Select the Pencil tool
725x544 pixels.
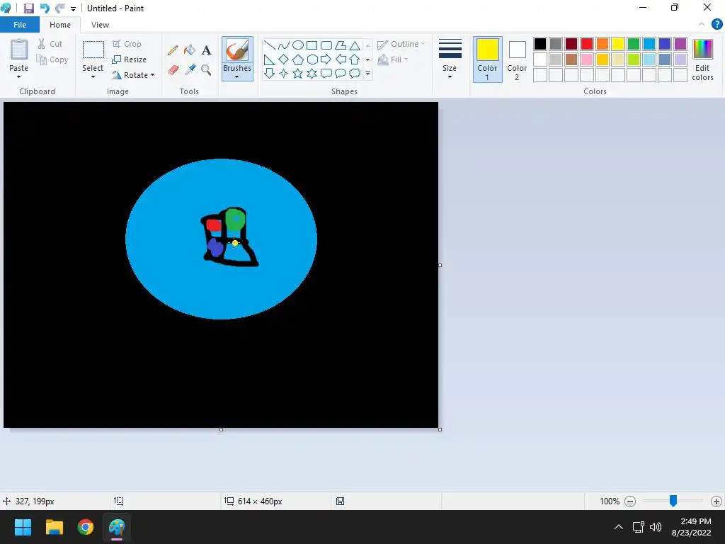tap(173, 50)
